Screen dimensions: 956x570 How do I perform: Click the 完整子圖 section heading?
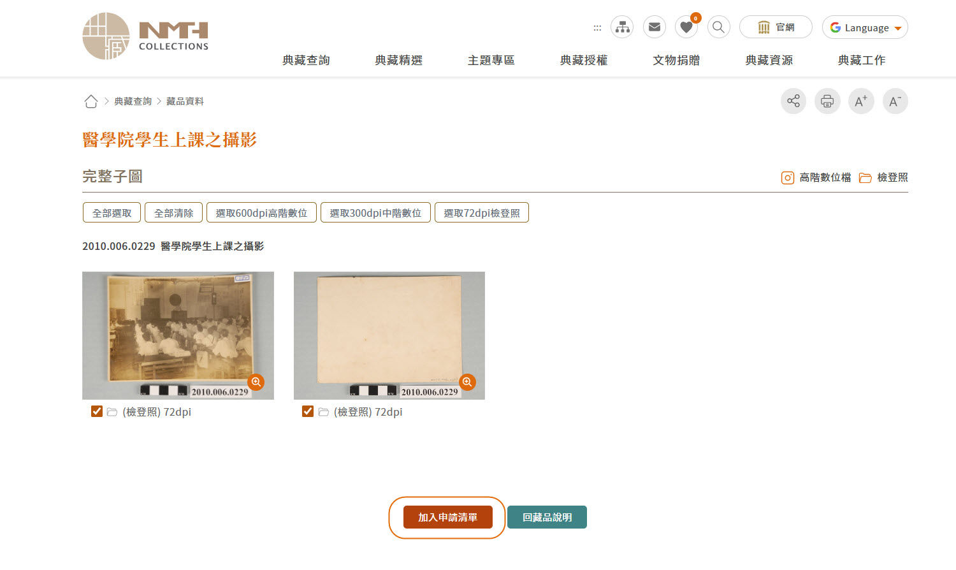112,177
